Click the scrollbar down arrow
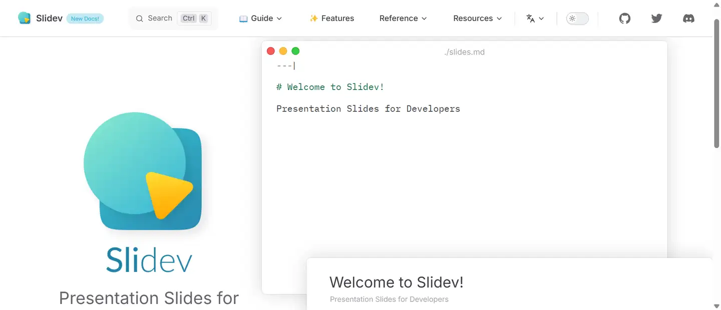This screenshot has width=721, height=310. pyautogui.click(x=716, y=305)
